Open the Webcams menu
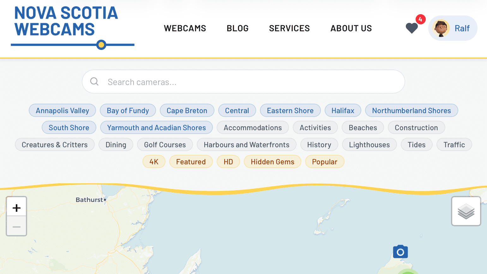Viewport: 487px width, 274px height. pyautogui.click(x=185, y=28)
